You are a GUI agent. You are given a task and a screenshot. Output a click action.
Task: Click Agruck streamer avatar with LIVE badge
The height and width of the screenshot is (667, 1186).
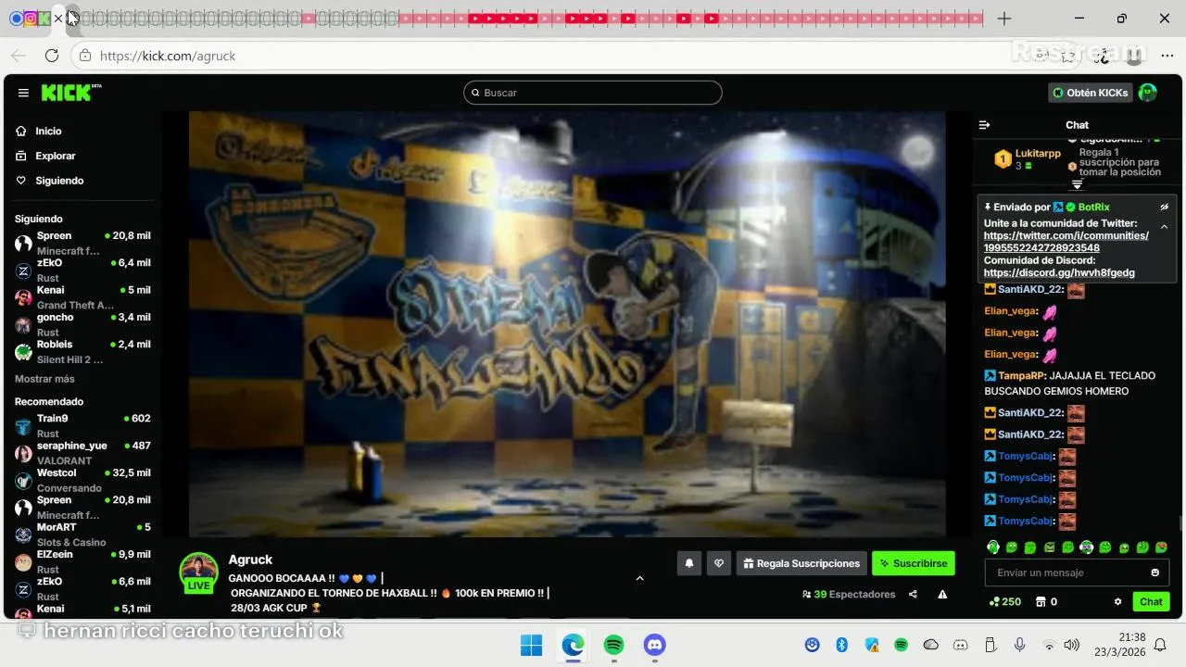(x=198, y=573)
